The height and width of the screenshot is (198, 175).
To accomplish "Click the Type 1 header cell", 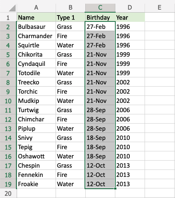I will point(70,17).
